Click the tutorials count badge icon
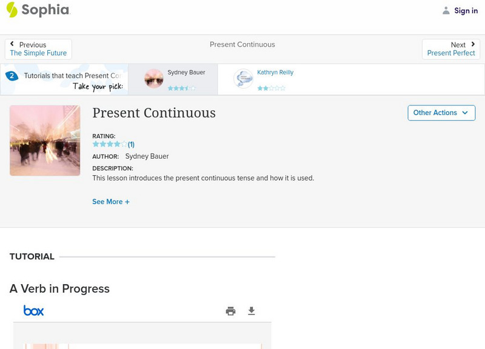Viewport: 485px width, 349px height. (12, 76)
